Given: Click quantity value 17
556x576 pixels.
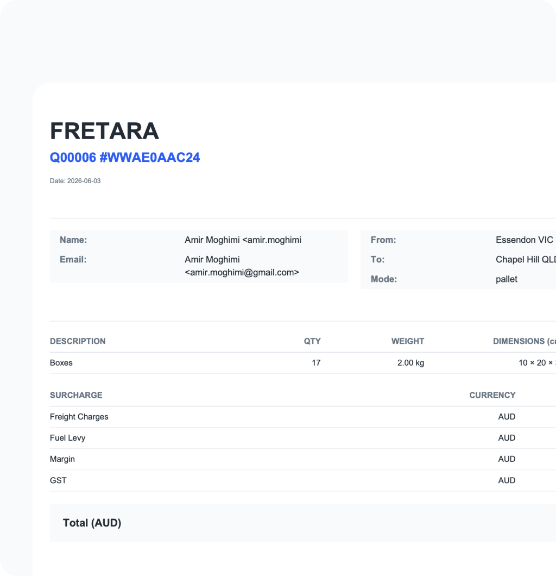Looking at the screenshot, I should click(x=317, y=363).
